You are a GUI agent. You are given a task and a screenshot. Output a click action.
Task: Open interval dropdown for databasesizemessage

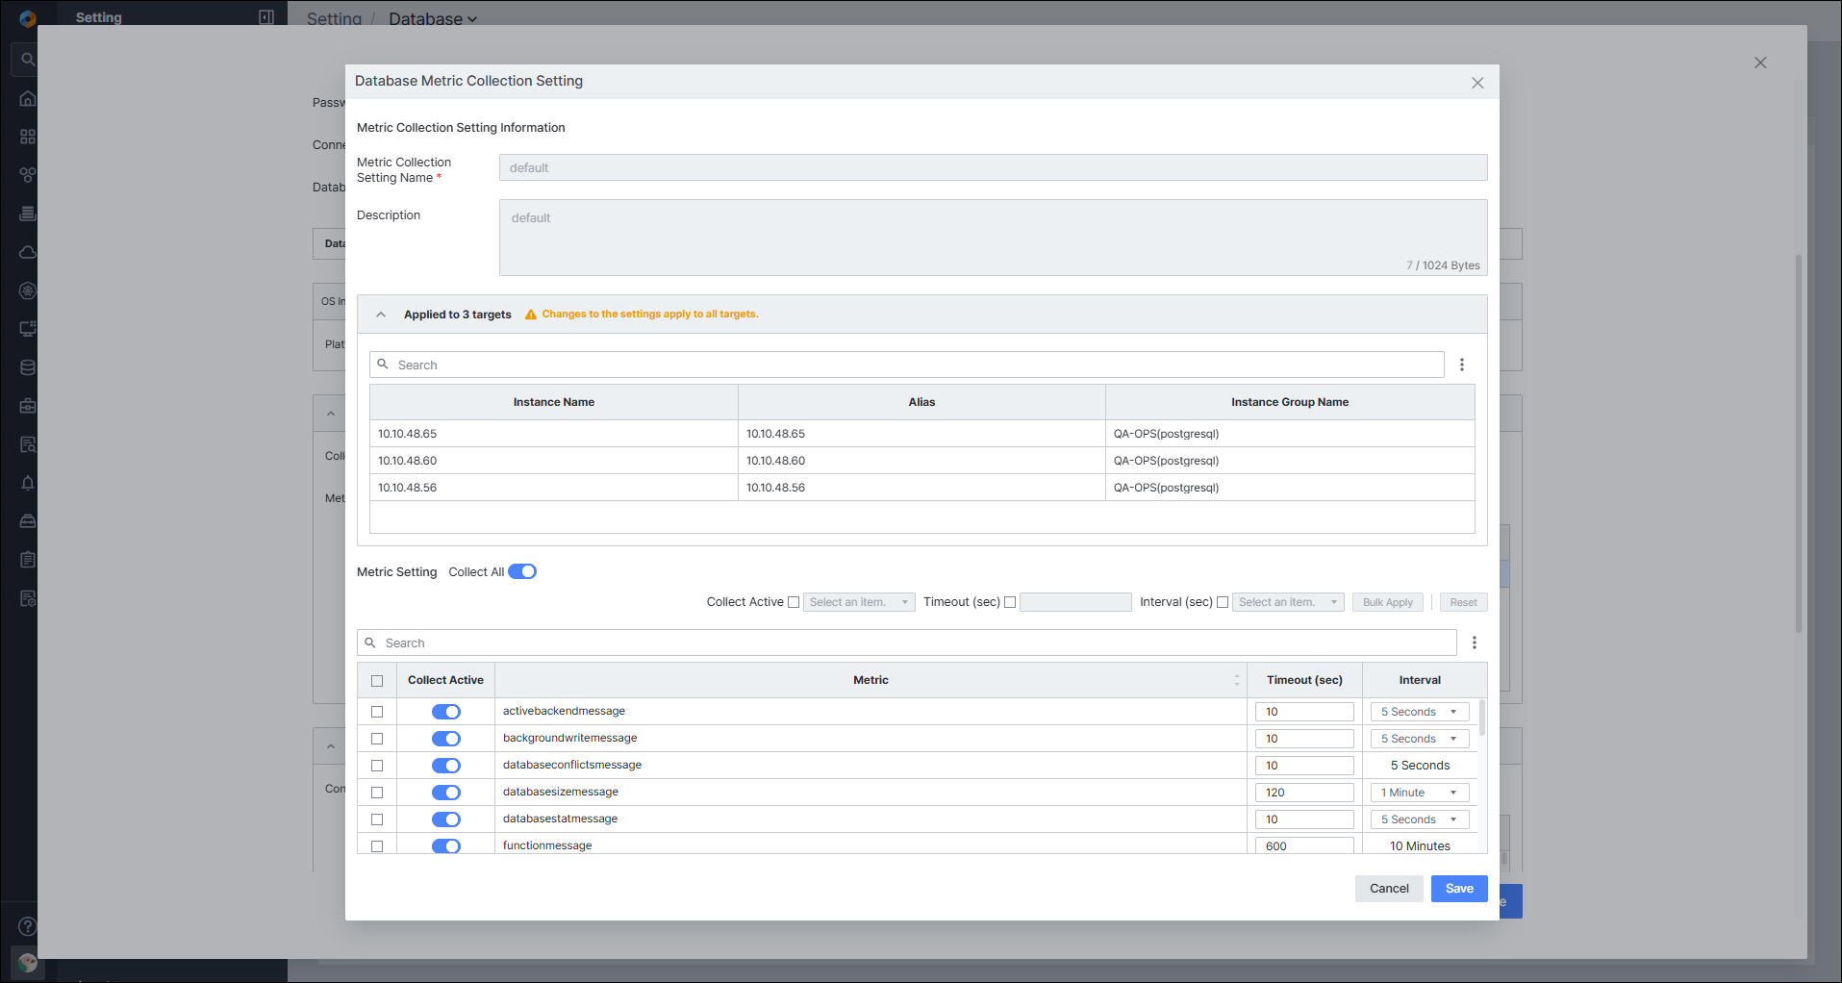[1420, 793]
